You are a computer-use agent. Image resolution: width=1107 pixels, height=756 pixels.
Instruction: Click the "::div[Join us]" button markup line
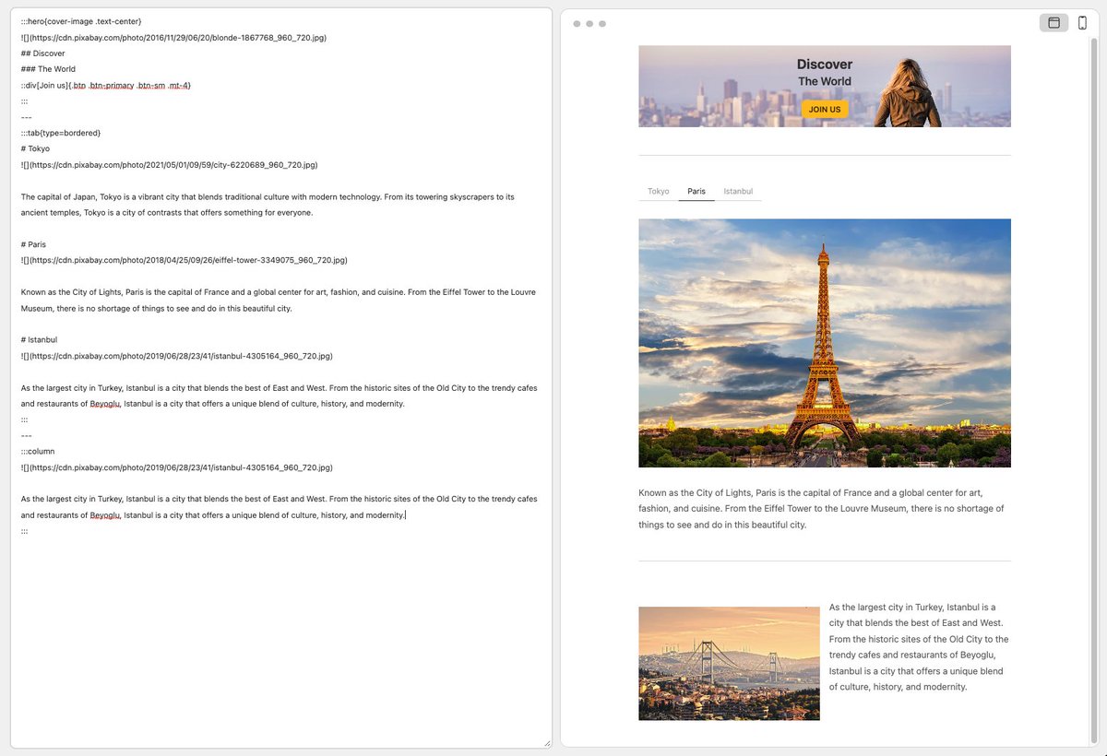click(106, 85)
